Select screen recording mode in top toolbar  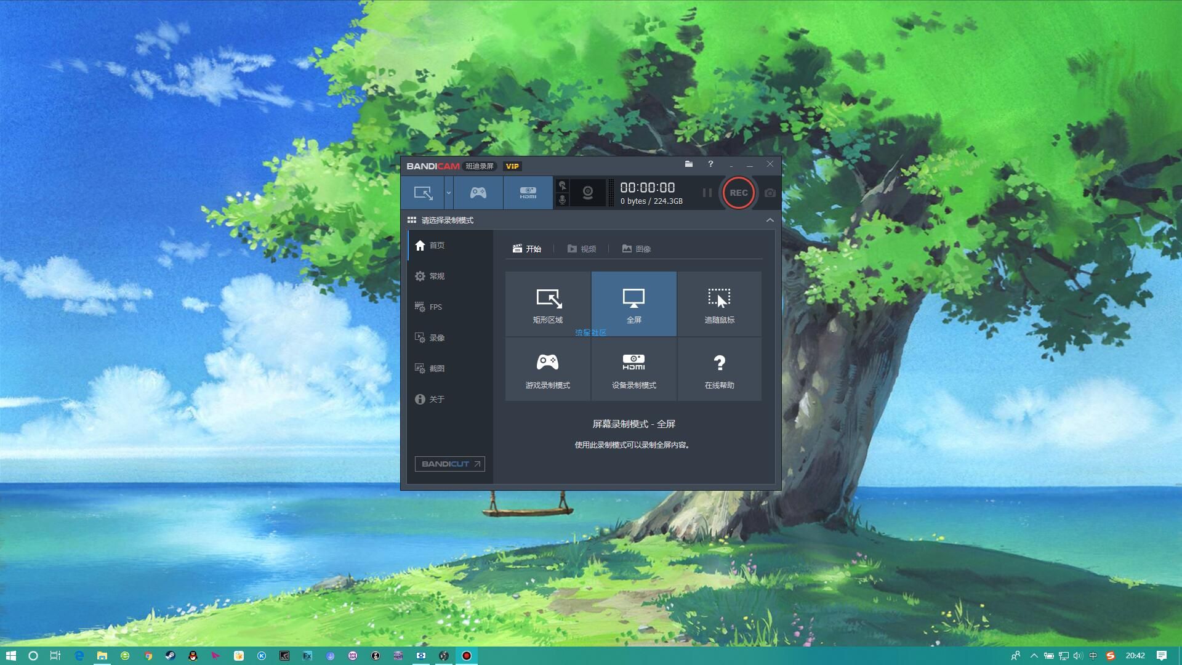(423, 193)
